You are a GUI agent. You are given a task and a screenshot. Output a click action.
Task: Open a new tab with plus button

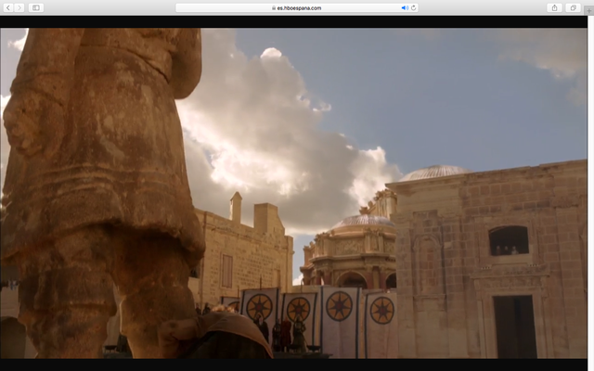tap(589, 10)
